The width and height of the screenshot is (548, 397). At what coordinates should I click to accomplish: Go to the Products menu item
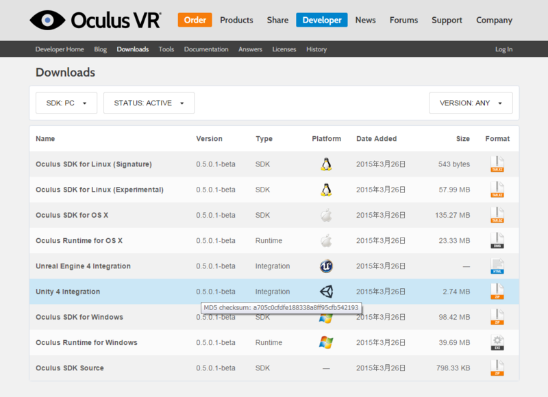[x=236, y=20]
